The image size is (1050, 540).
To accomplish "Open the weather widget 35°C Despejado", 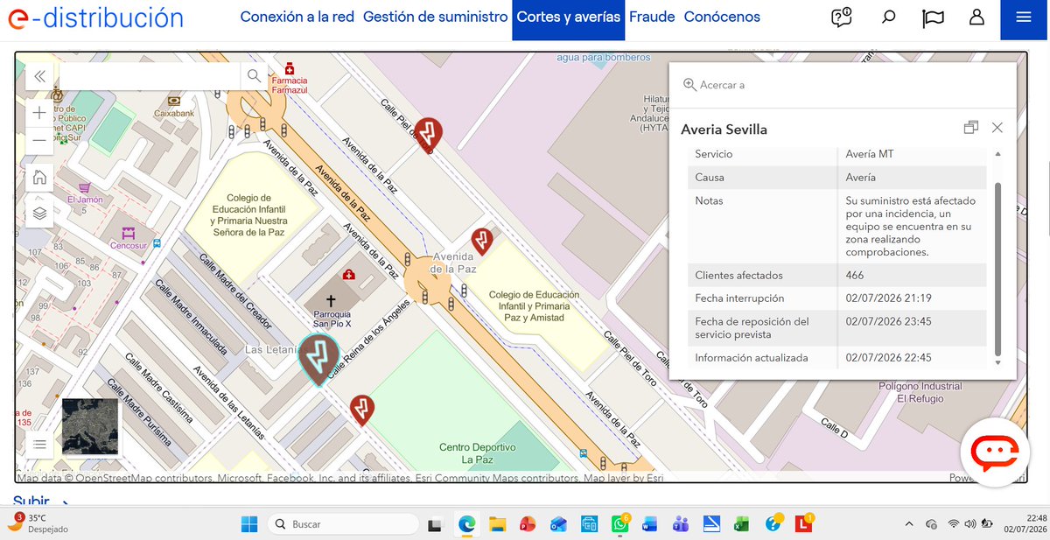I will pos(39,523).
